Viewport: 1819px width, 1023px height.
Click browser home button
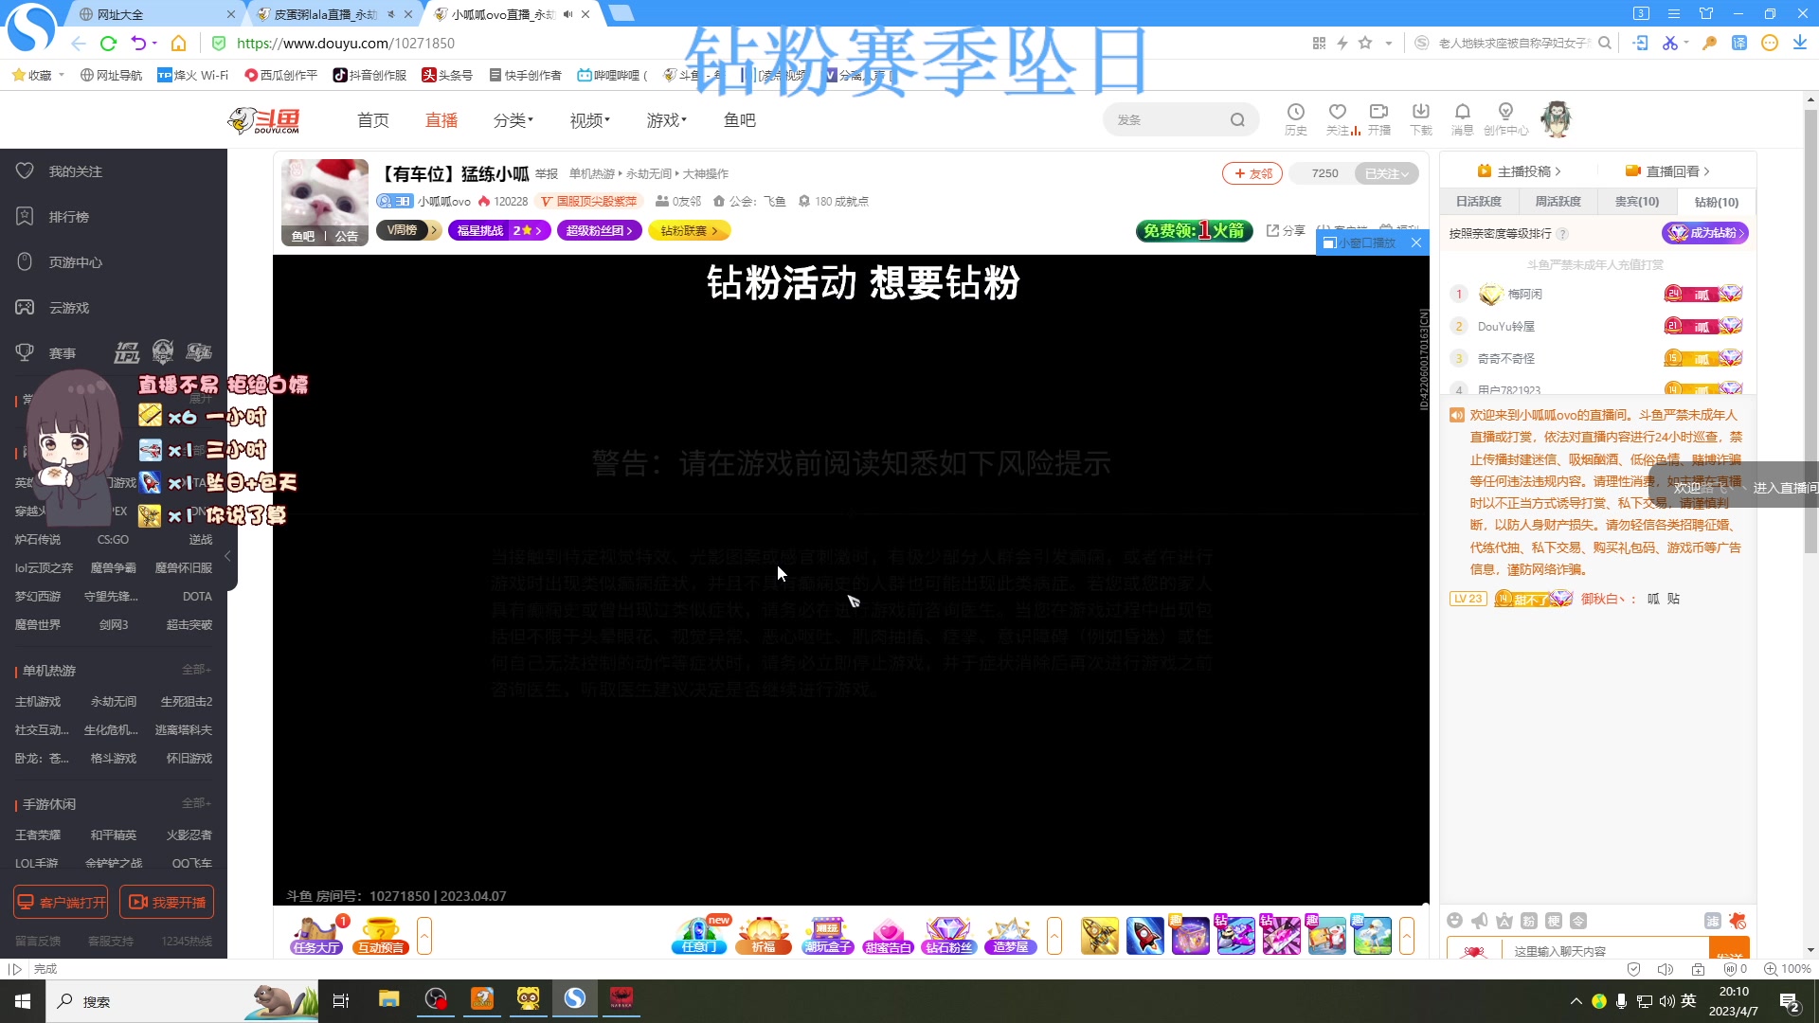[x=178, y=44]
